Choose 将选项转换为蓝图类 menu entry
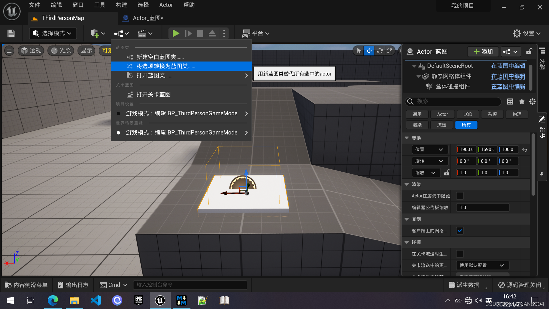 181,66
